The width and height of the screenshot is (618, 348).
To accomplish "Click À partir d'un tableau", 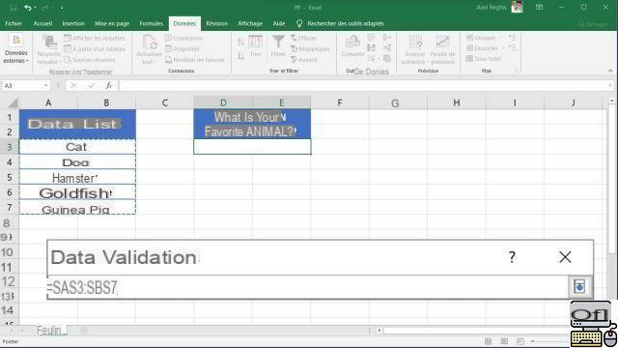I will [x=95, y=49].
